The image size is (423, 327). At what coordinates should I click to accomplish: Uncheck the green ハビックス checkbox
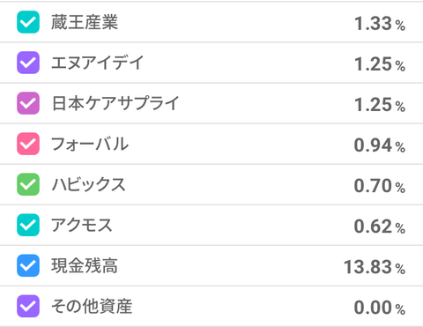point(28,184)
